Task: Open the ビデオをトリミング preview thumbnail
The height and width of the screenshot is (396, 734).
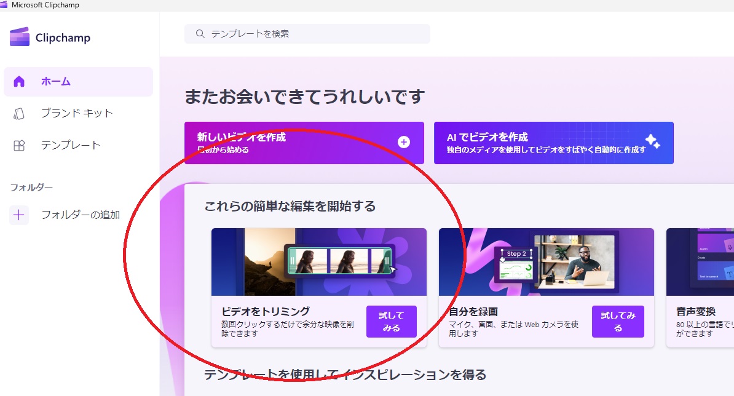Action: 318,262
